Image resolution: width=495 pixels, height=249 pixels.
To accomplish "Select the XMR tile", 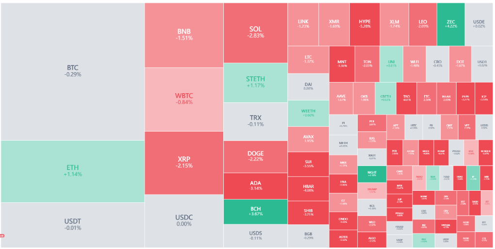I will click(x=334, y=24).
